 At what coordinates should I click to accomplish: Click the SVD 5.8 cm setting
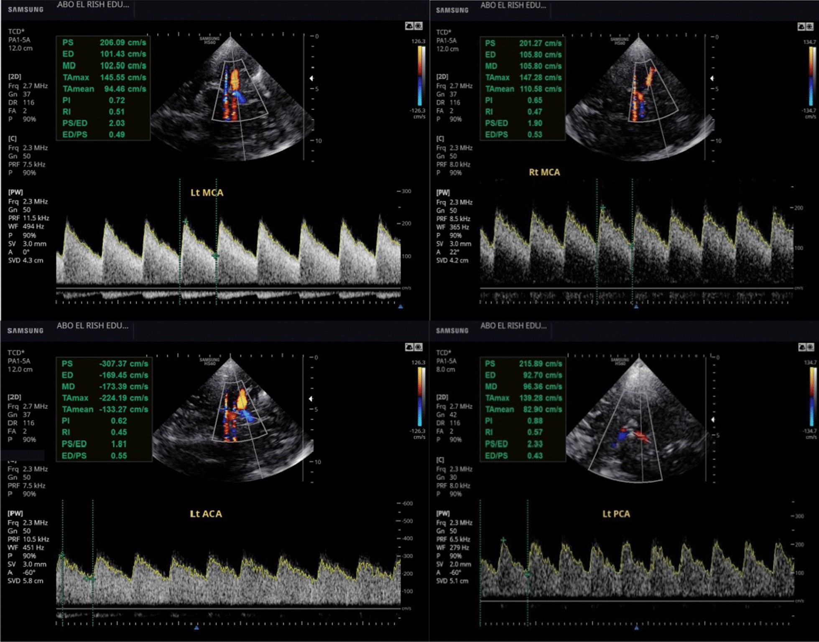click(x=25, y=581)
